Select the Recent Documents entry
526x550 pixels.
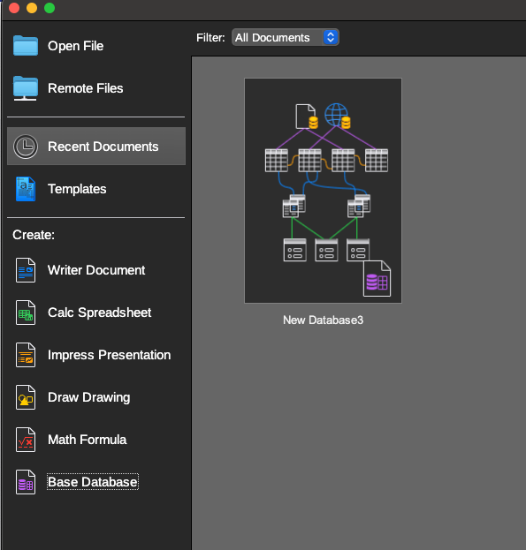96,147
